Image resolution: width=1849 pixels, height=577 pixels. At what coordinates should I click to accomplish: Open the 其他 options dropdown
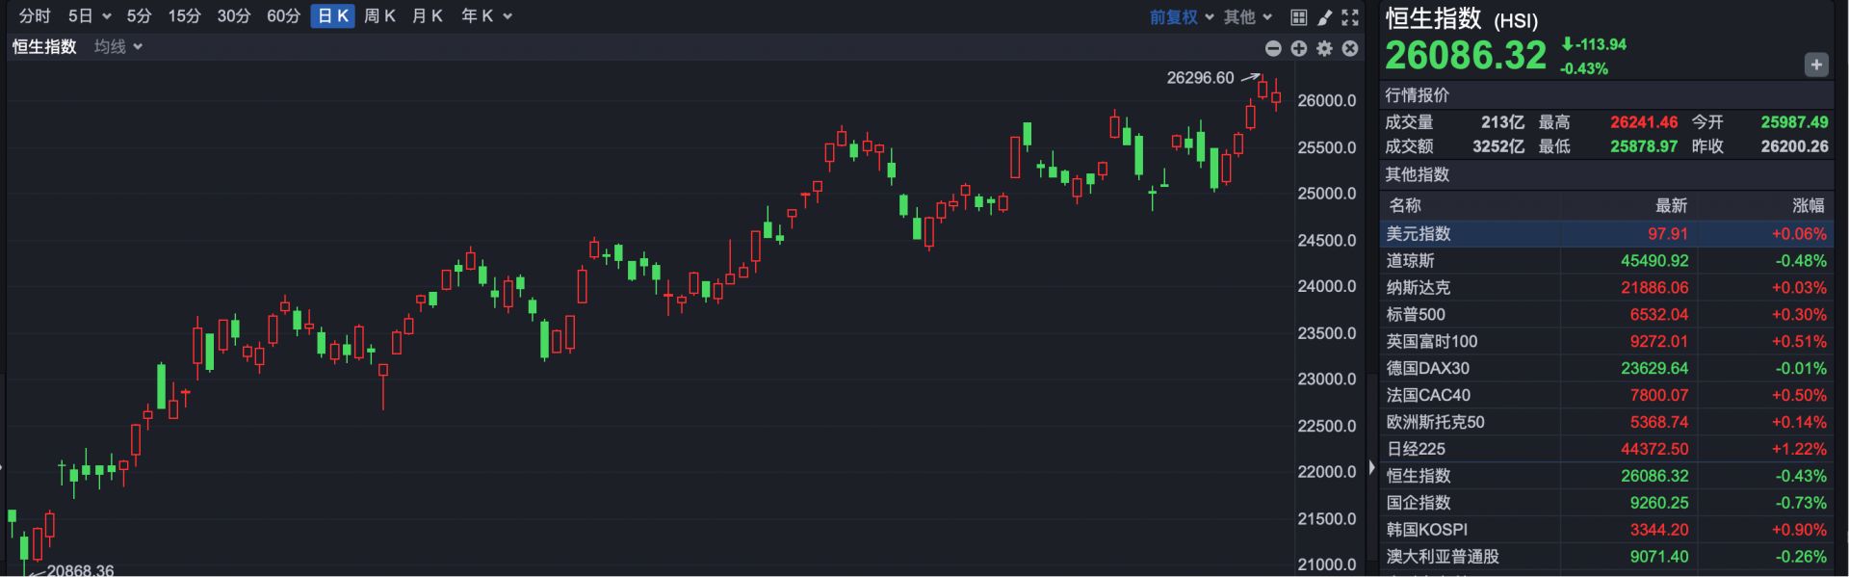click(x=1248, y=16)
